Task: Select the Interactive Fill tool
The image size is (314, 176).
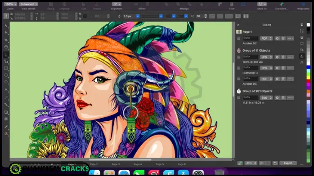Action: point(6,134)
